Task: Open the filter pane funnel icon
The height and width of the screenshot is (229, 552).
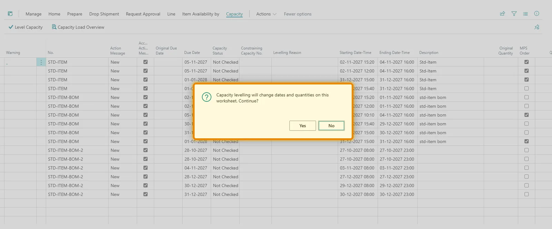Action: 514,14
